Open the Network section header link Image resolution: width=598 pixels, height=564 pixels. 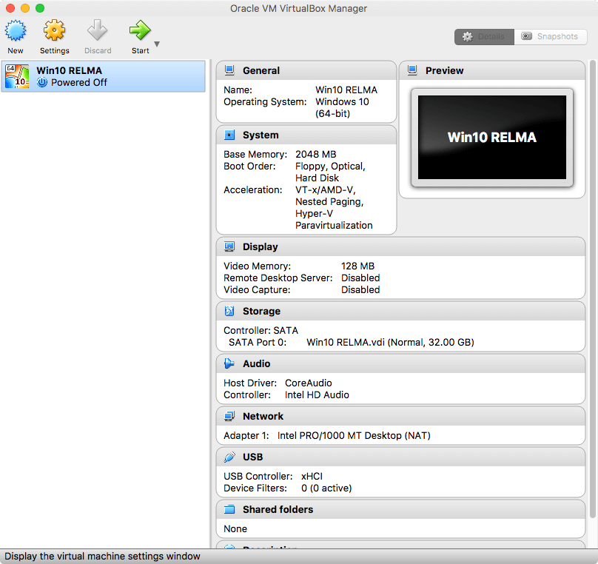coord(263,416)
